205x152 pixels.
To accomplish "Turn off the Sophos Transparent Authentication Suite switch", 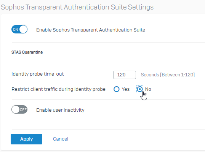I will 19,29.
